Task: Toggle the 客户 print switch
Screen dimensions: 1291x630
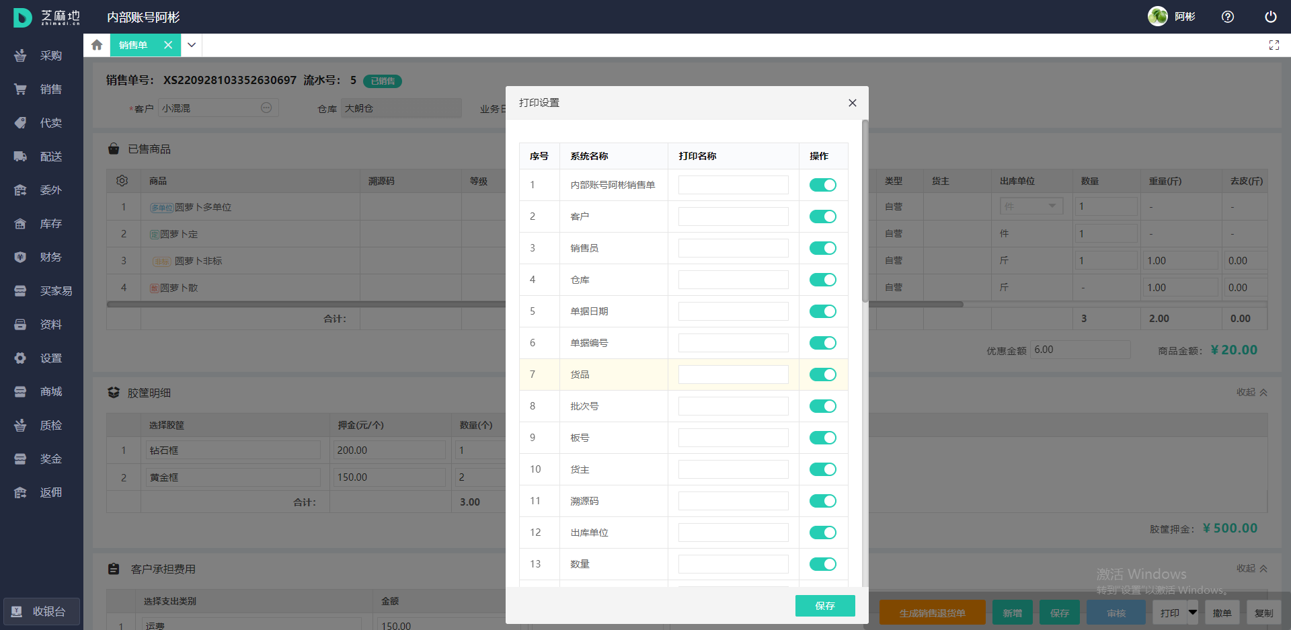Action: click(x=823, y=216)
